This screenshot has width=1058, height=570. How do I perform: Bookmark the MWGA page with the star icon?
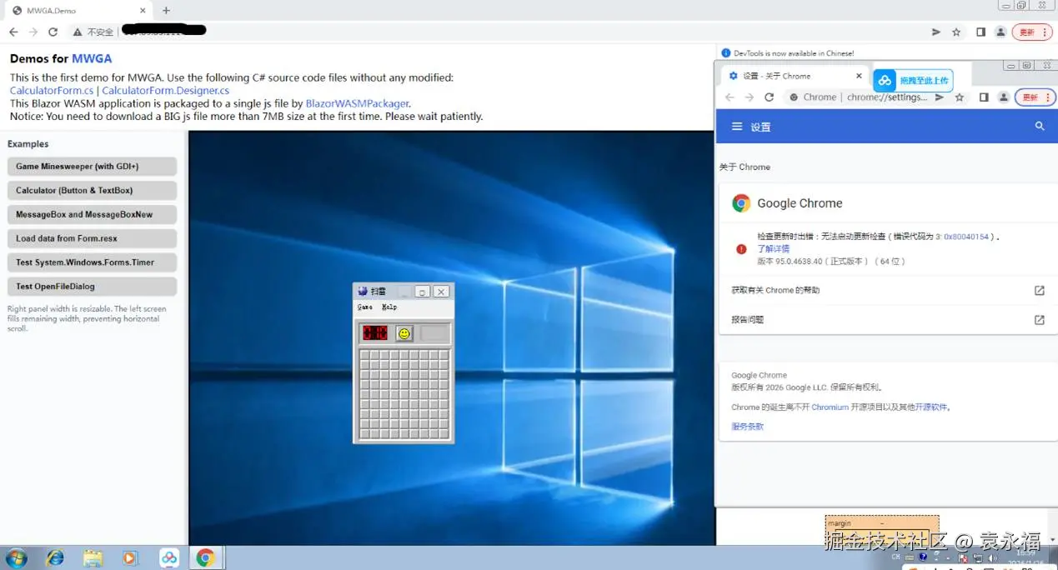click(956, 32)
